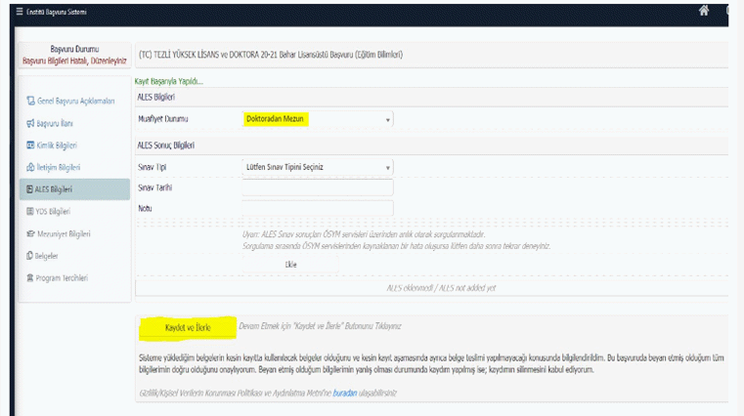The image size is (744, 416).
Task: Focus the Sınav Tarihi input field
Action: [317, 187]
